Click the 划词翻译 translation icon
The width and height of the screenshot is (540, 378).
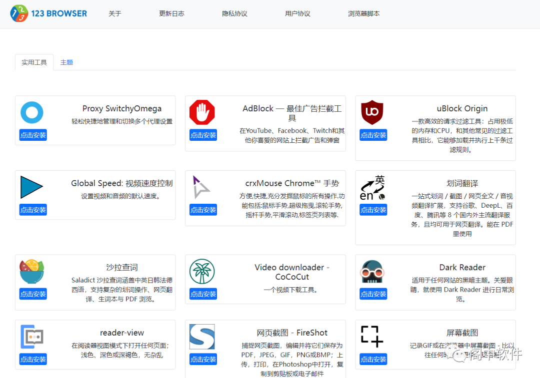372,188
